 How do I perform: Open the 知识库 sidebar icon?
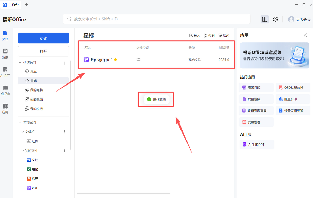coord(5,90)
